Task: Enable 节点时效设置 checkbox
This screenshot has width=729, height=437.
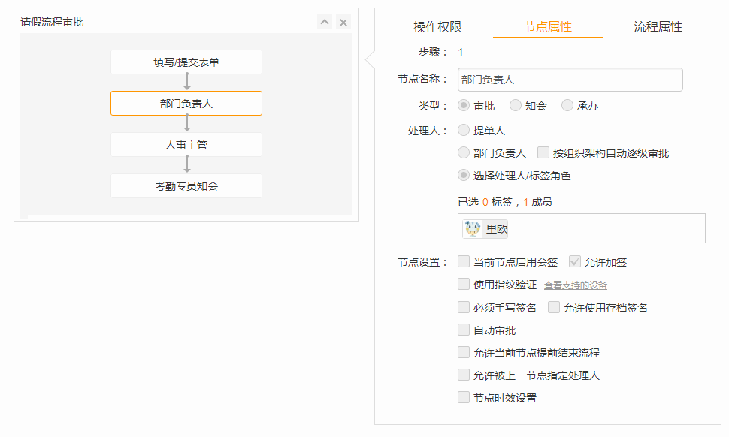Action: [464, 397]
